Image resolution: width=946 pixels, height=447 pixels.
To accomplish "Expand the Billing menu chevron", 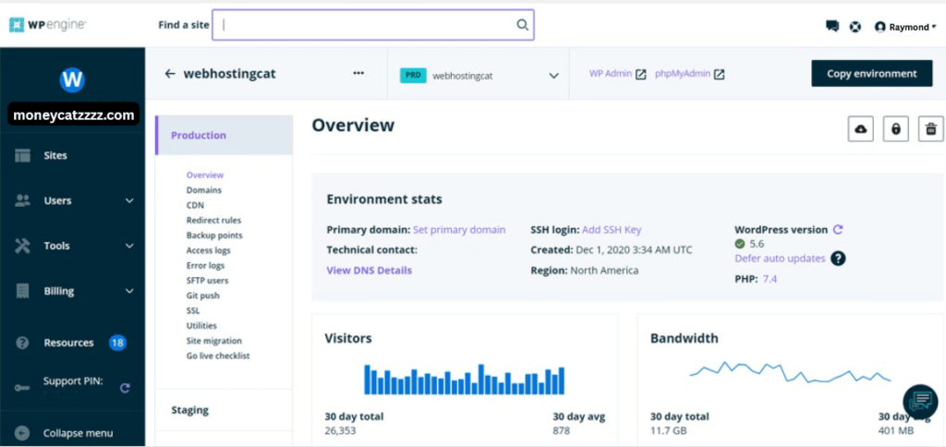I will tap(129, 291).
